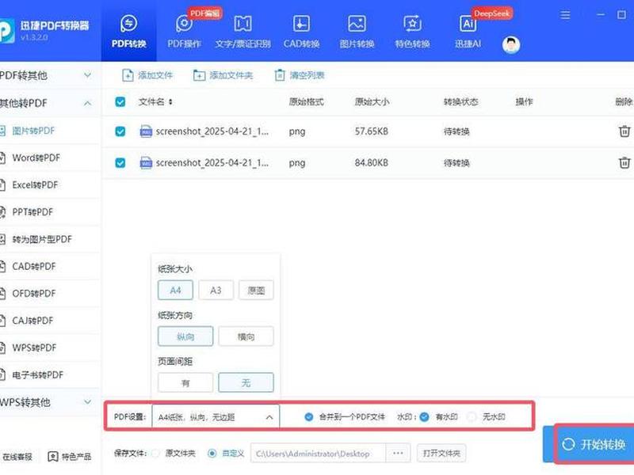
Task: Browse output folder with ... button
Action: click(x=399, y=453)
